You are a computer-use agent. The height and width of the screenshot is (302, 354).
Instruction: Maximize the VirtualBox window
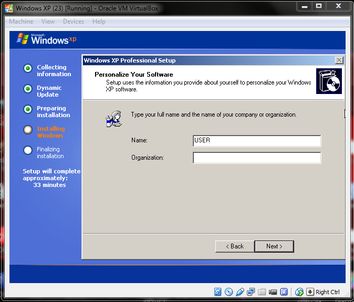[x=319, y=6]
